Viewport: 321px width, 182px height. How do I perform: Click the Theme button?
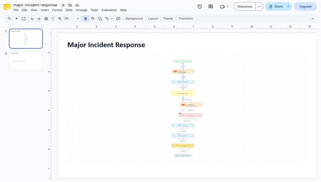coord(168,18)
